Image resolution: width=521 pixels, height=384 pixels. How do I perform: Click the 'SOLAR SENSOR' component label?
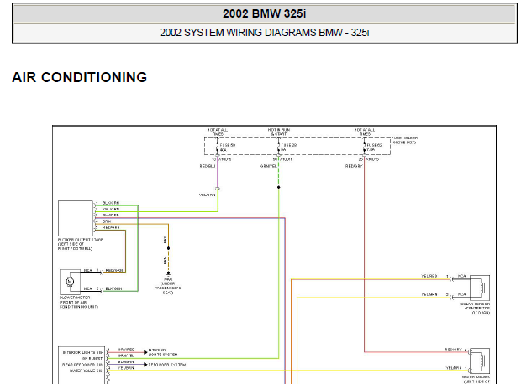(x=475, y=304)
